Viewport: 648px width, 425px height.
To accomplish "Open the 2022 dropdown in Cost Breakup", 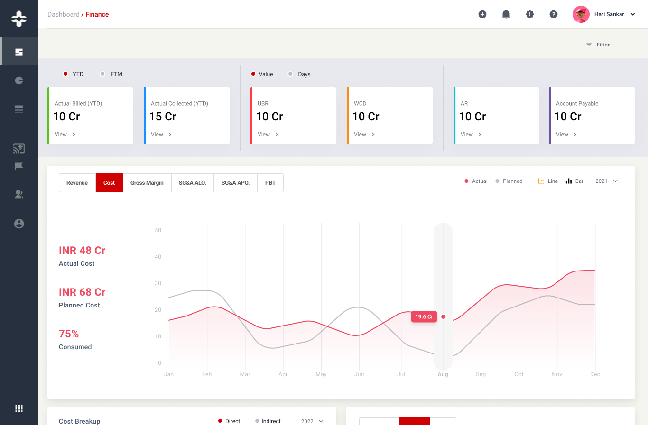I will coord(312,421).
